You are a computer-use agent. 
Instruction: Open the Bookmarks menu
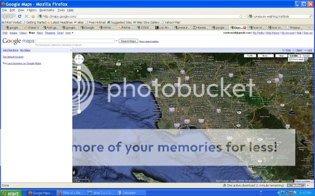tap(47, 10)
